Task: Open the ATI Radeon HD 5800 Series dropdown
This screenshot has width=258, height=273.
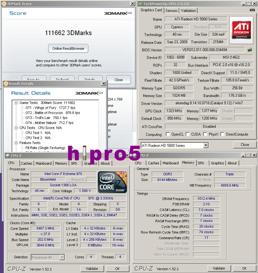Action: click(206, 145)
